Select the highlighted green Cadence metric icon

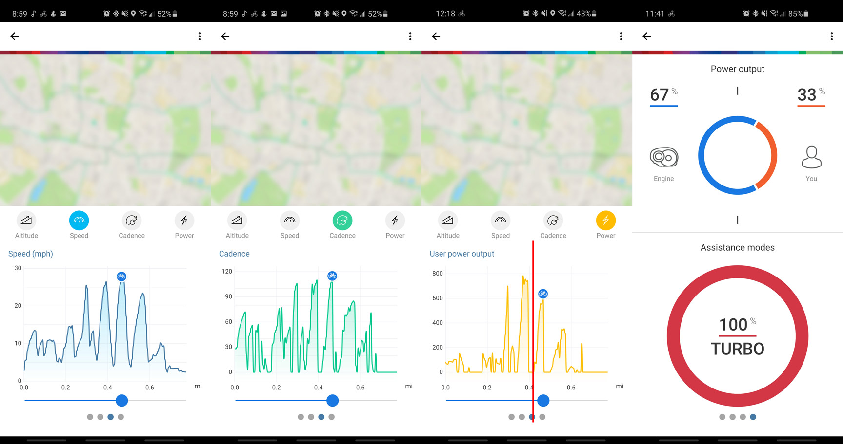(342, 221)
